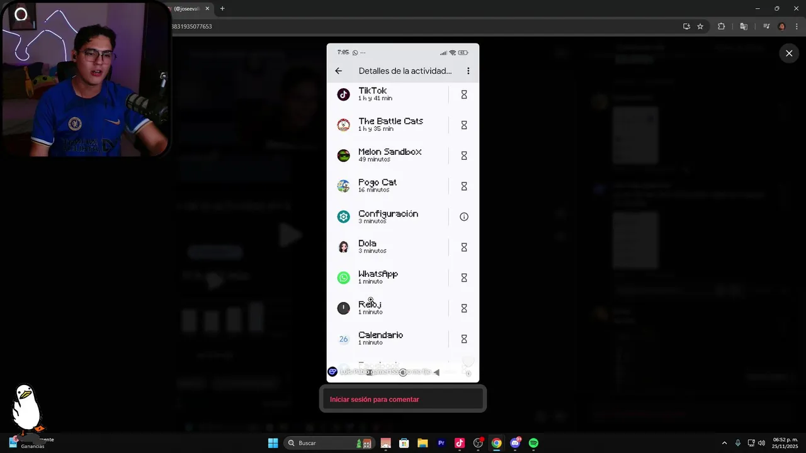Image resolution: width=806 pixels, height=453 pixels.
Task: Open Microsoft Store from the taskbar
Action: [x=404, y=443]
